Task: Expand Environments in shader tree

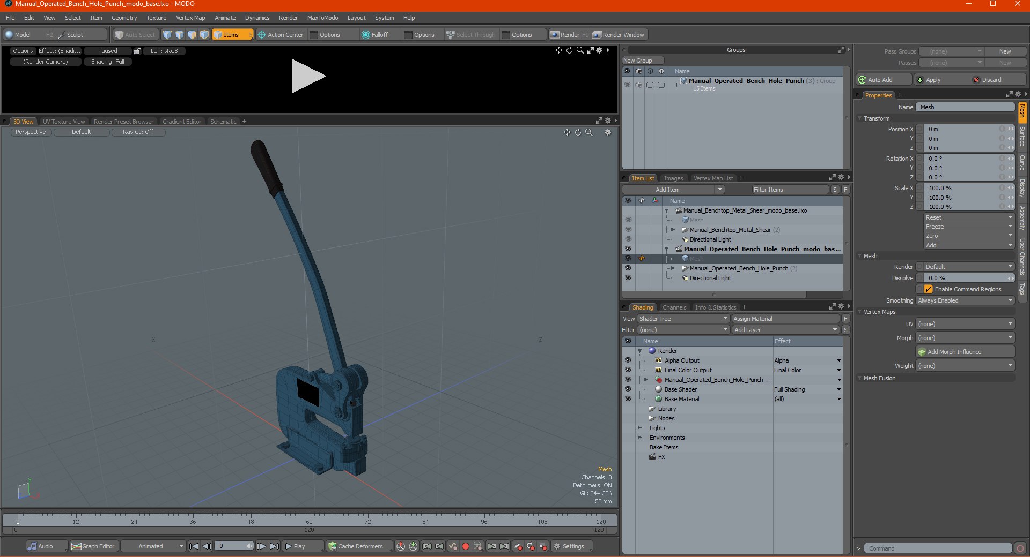Action: pyautogui.click(x=639, y=438)
